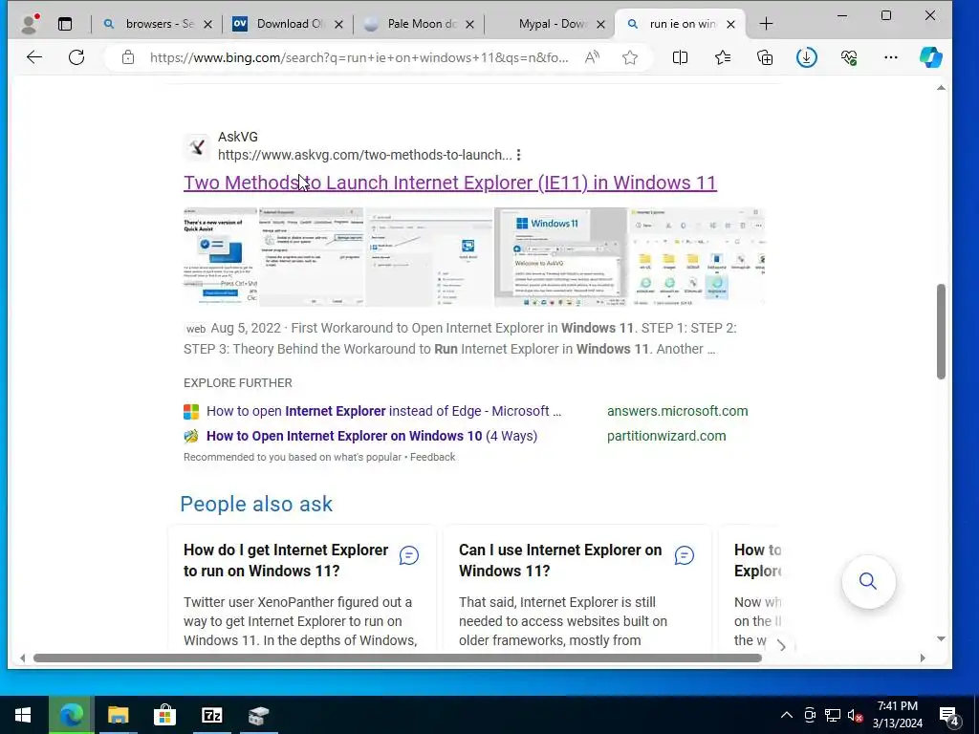Activate Read aloud icon in address bar
The width and height of the screenshot is (979, 734).
(x=592, y=57)
